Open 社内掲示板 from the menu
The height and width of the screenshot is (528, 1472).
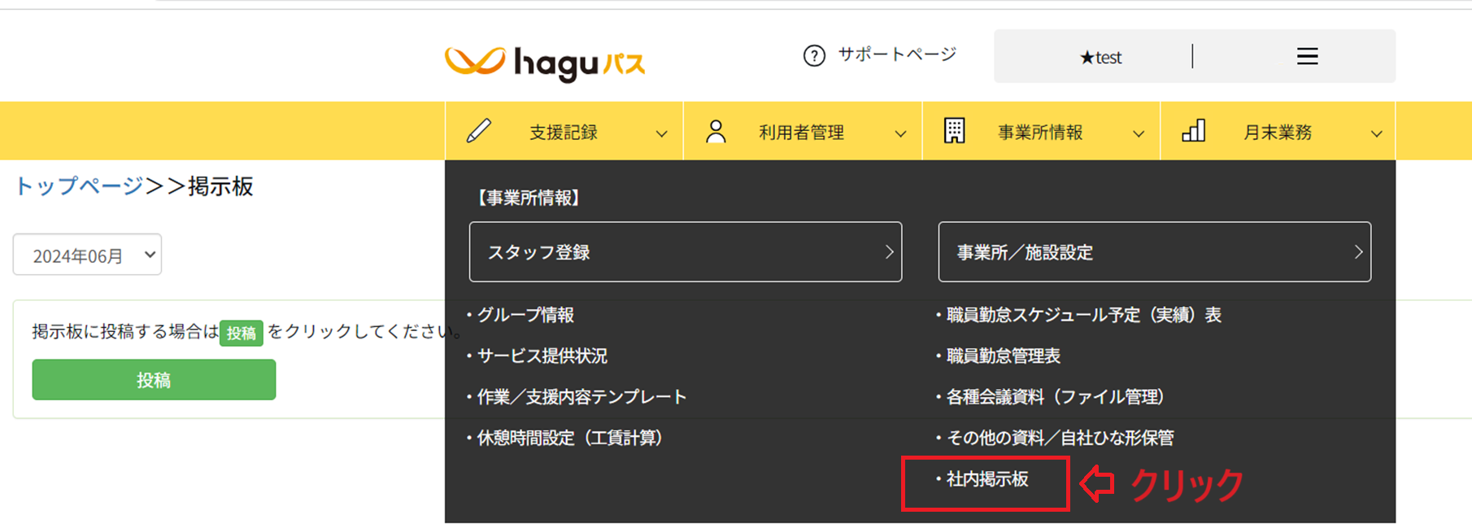point(986,479)
